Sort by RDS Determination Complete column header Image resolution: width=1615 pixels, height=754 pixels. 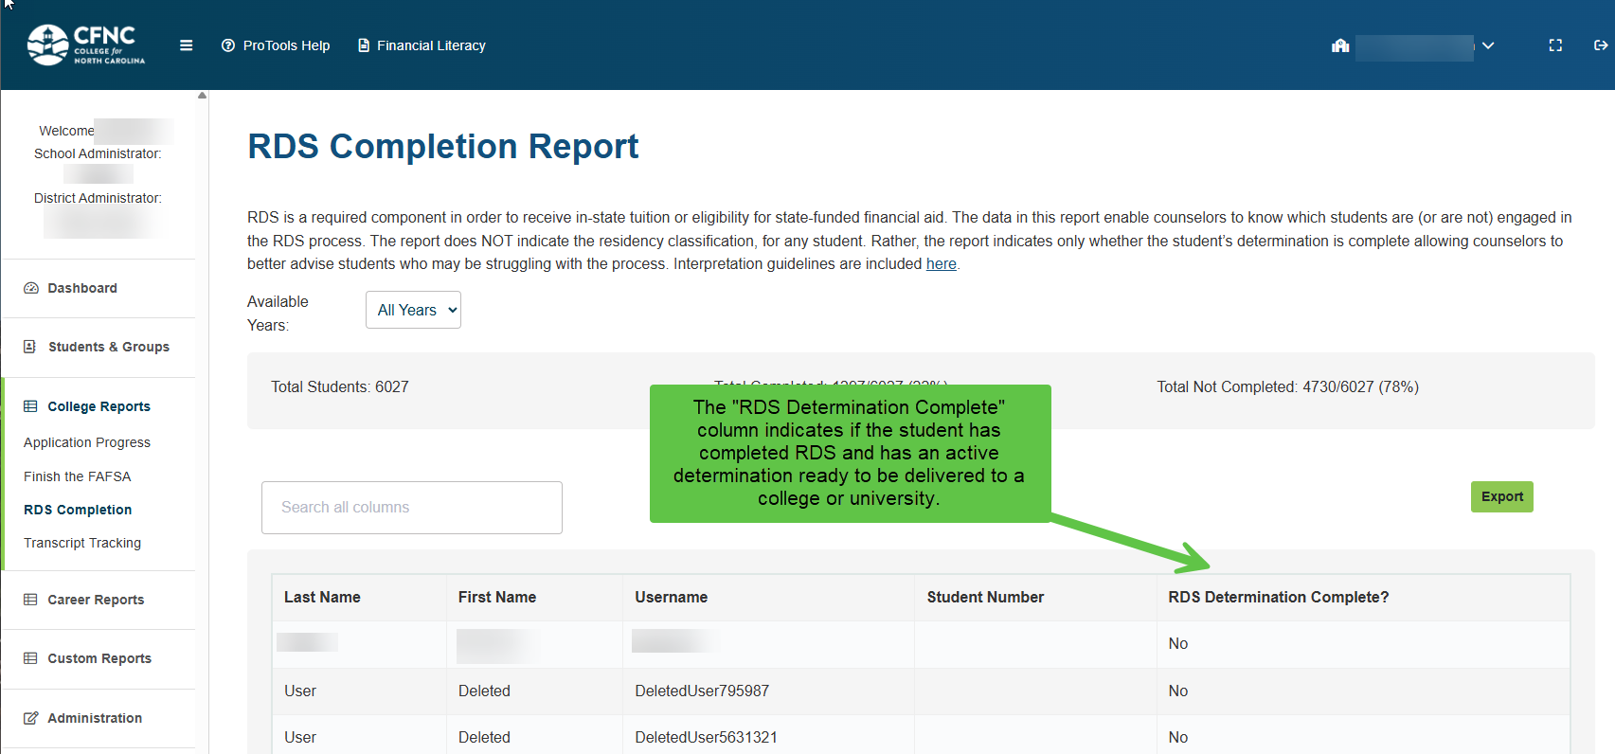[1278, 597]
